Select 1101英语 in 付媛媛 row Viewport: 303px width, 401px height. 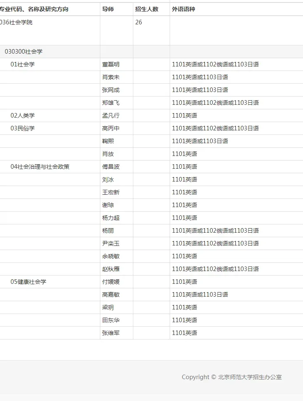[x=185, y=282]
